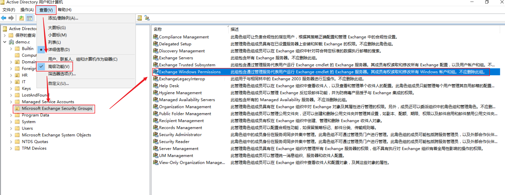This screenshot has width=505, height=195.
Task: Toggle the checked 高级功能(V) menu option
Action: point(59,66)
